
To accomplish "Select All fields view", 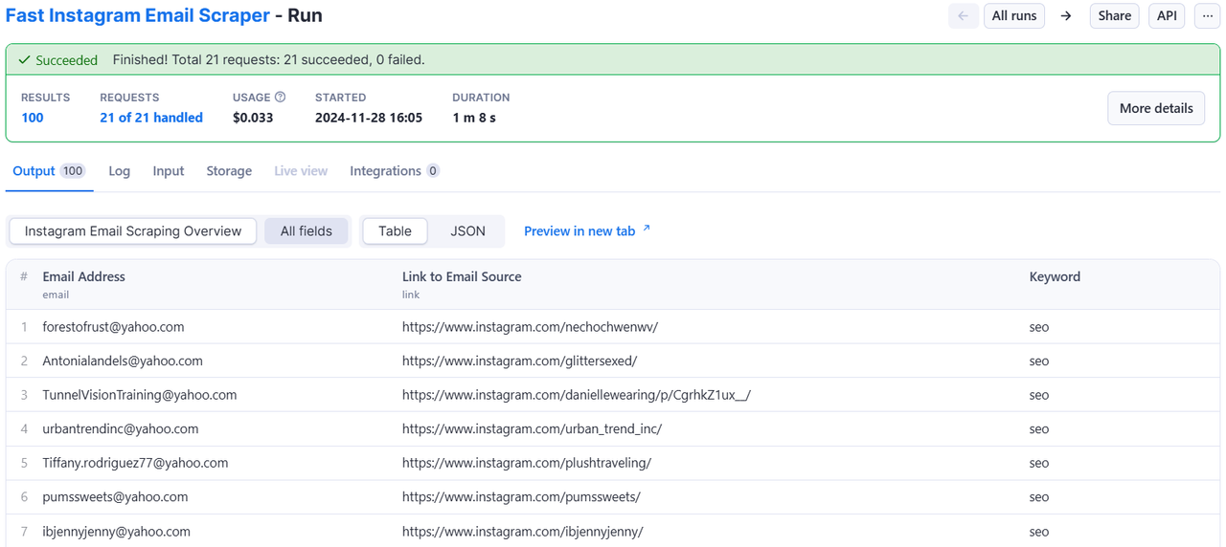I will (306, 231).
